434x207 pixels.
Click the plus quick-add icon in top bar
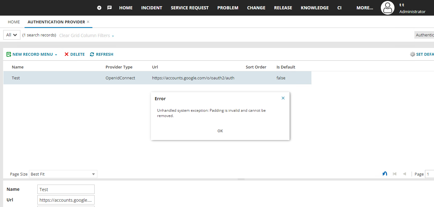(x=99, y=8)
